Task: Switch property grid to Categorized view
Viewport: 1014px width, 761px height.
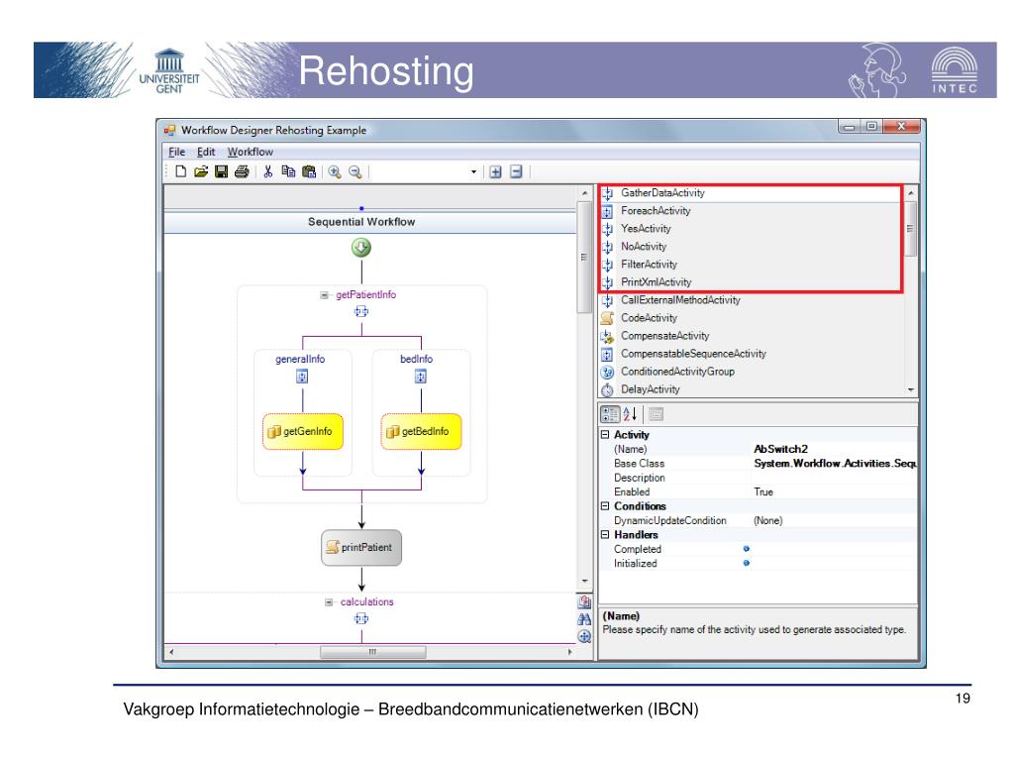Action: pos(610,414)
